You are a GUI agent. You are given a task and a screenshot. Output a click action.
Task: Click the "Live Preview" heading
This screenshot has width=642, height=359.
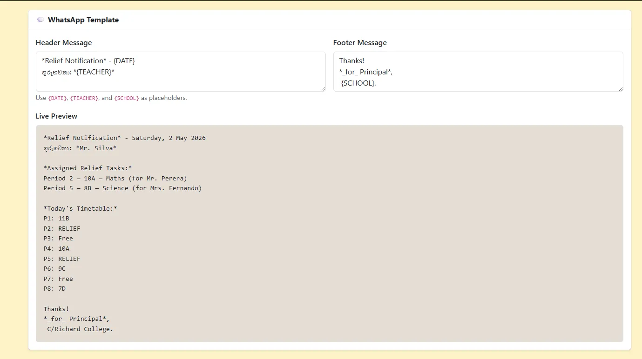pyautogui.click(x=56, y=116)
